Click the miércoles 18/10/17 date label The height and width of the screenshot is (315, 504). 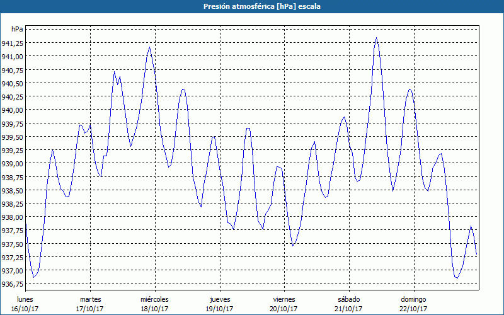click(x=154, y=304)
